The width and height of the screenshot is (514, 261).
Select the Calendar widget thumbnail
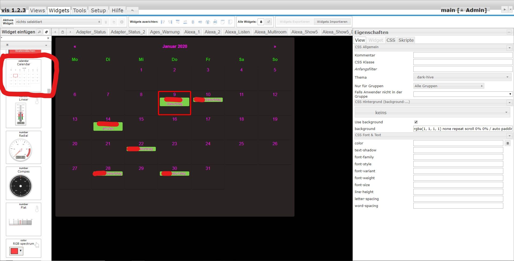point(24,75)
